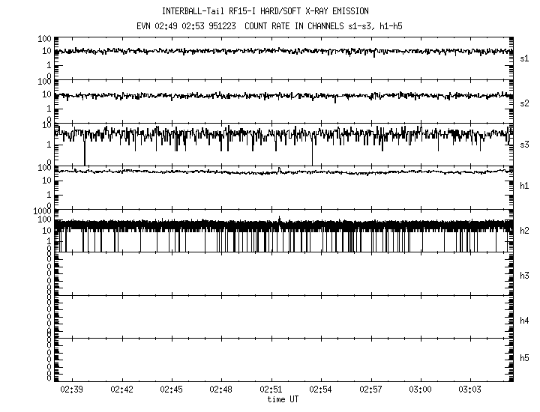Select the h1 channel label

[x=524, y=186]
